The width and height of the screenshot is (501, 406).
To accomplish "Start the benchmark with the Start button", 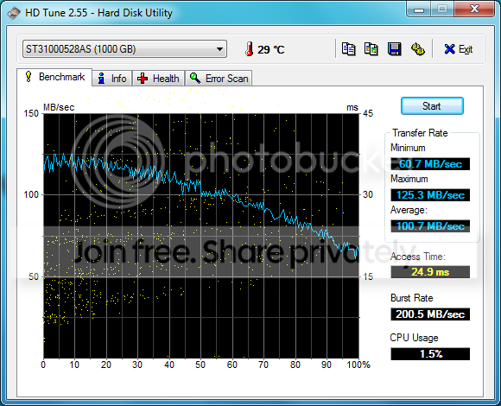I will (432, 106).
